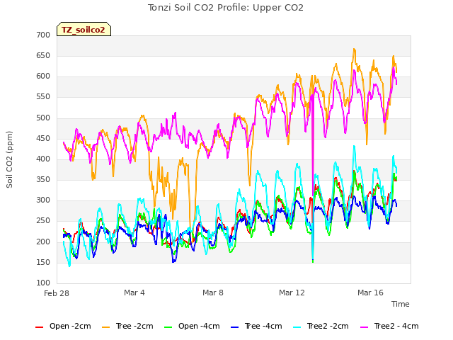Click the Mar 4 x-axis tick label

134,293
